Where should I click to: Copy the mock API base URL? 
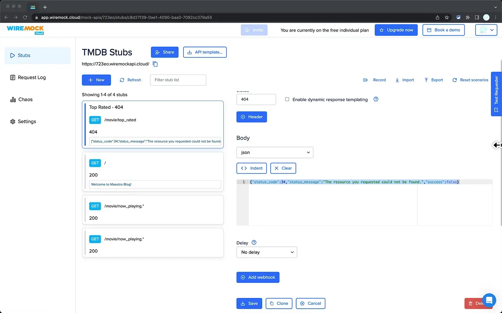pyautogui.click(x=155, y=64)
